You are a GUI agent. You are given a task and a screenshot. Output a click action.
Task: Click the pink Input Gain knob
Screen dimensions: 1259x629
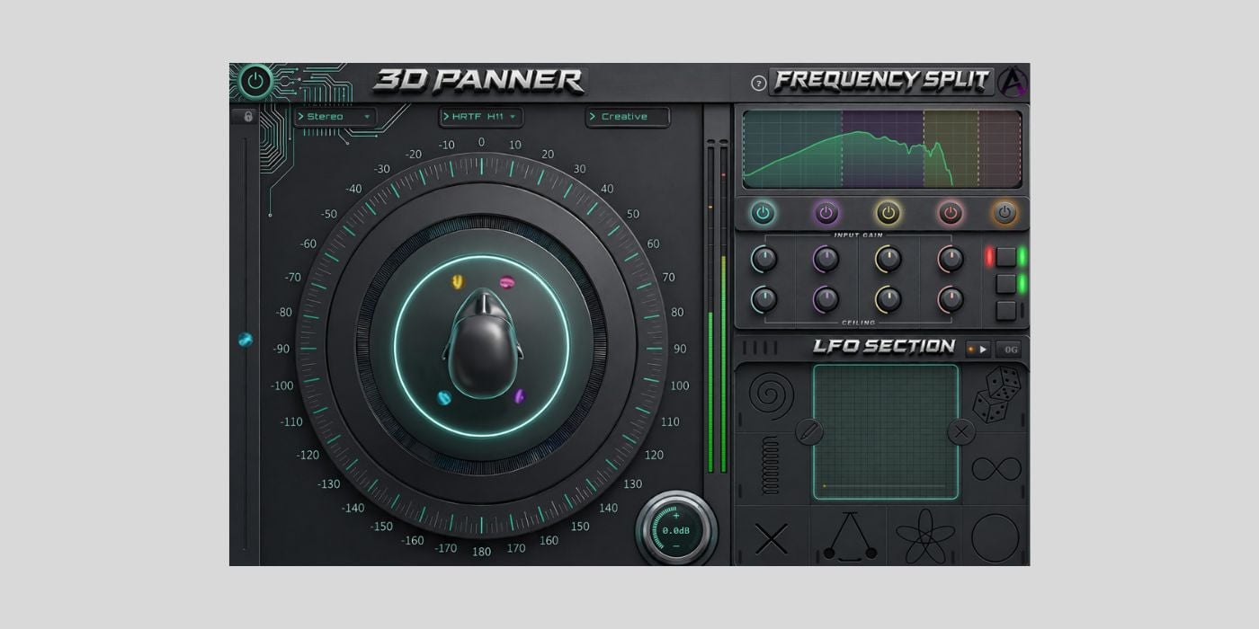[x=951, y=260]
